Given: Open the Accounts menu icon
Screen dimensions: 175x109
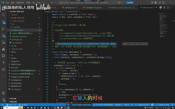Looking at the screenshot, I should (x=3, y=93).
